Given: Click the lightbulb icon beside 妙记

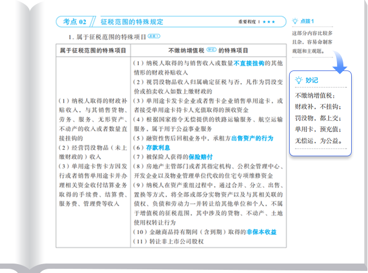Looking at the screenshot, I should 299,80.
